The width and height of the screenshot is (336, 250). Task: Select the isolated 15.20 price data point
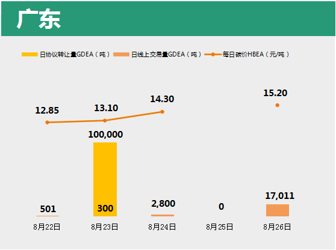click(277, 105)
